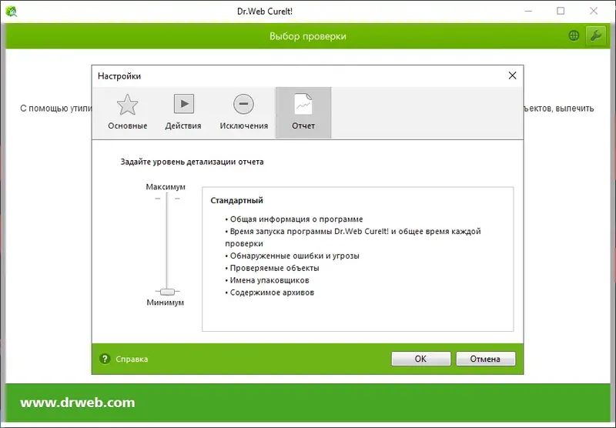Open the Справка help link
Screen dimensions: 616x428
(x=132, y=359)
